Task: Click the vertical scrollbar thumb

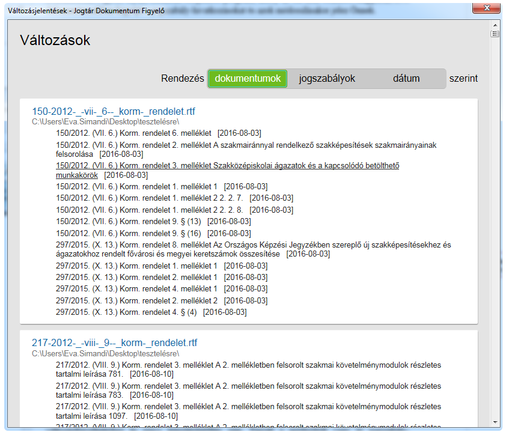Action: pyautogui.click(x=495, y=34)
